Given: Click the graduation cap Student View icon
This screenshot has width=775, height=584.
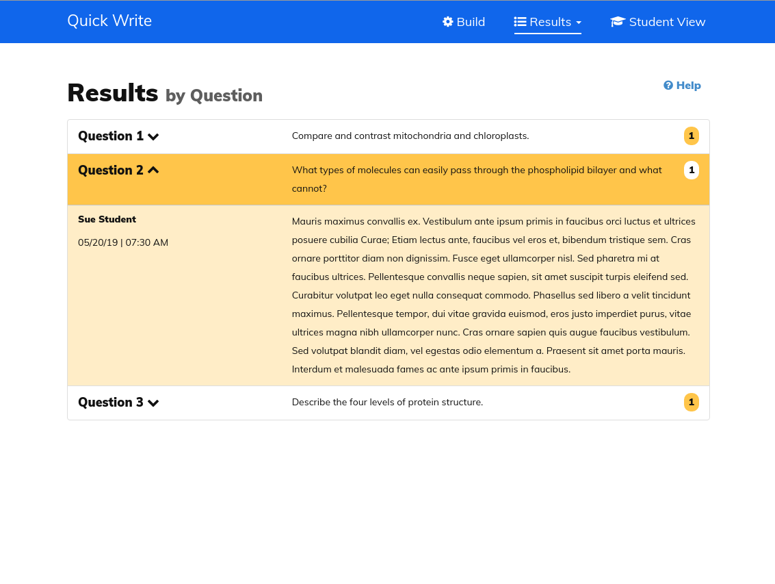Looking at the screenshot, I should (618, 22).
